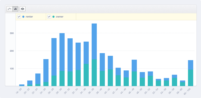Click the 200 y-axis value

(x=12, y=51)
